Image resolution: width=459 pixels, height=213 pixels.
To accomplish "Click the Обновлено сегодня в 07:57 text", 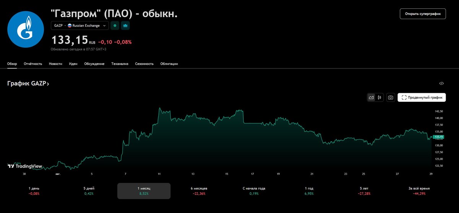I will click(78, 49).
